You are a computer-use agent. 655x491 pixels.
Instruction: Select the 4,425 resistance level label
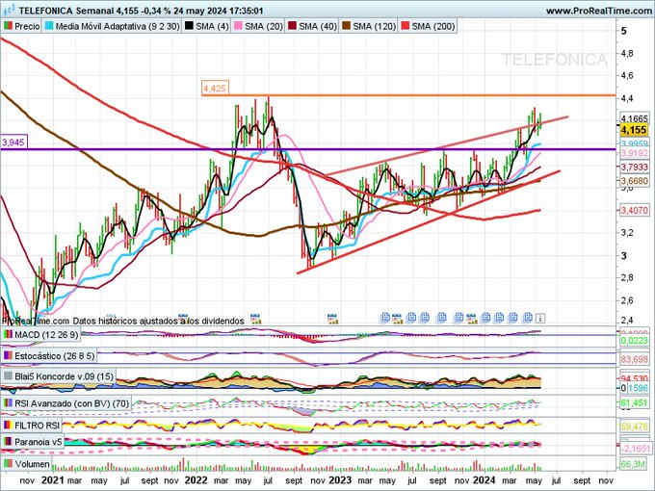tap(215, 89)
